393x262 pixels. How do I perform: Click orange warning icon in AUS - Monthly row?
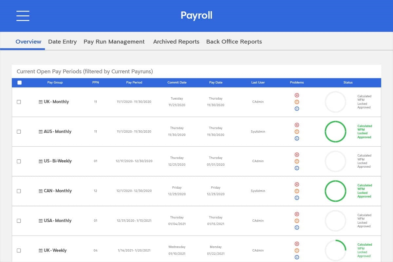(297, 132)
